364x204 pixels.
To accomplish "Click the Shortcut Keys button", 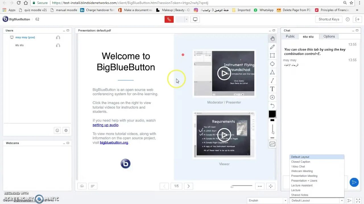I will click(329, 19).
